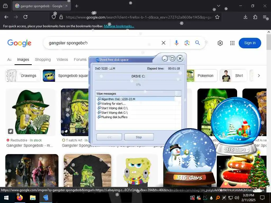Click the Gangster Spongebob - m... title

click(x=30, y=146)
